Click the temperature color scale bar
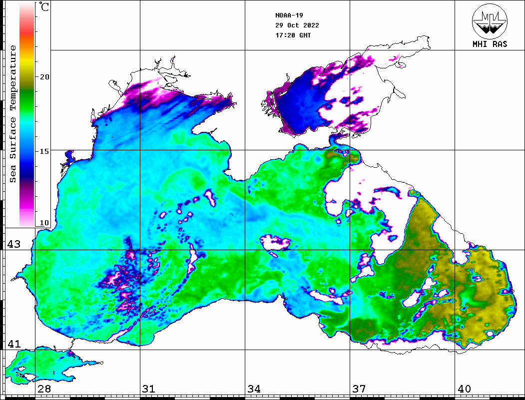Viewport: 525px width, 400px height. (x=27, y=114)
